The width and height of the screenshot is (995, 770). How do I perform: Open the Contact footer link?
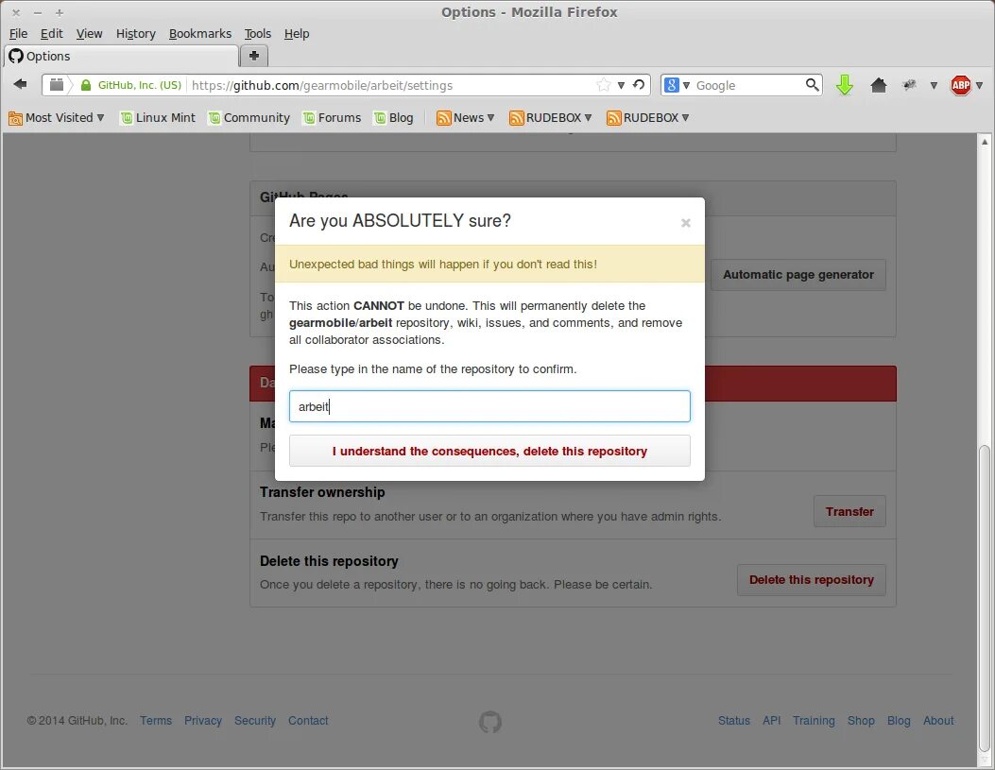pos(308,721)
